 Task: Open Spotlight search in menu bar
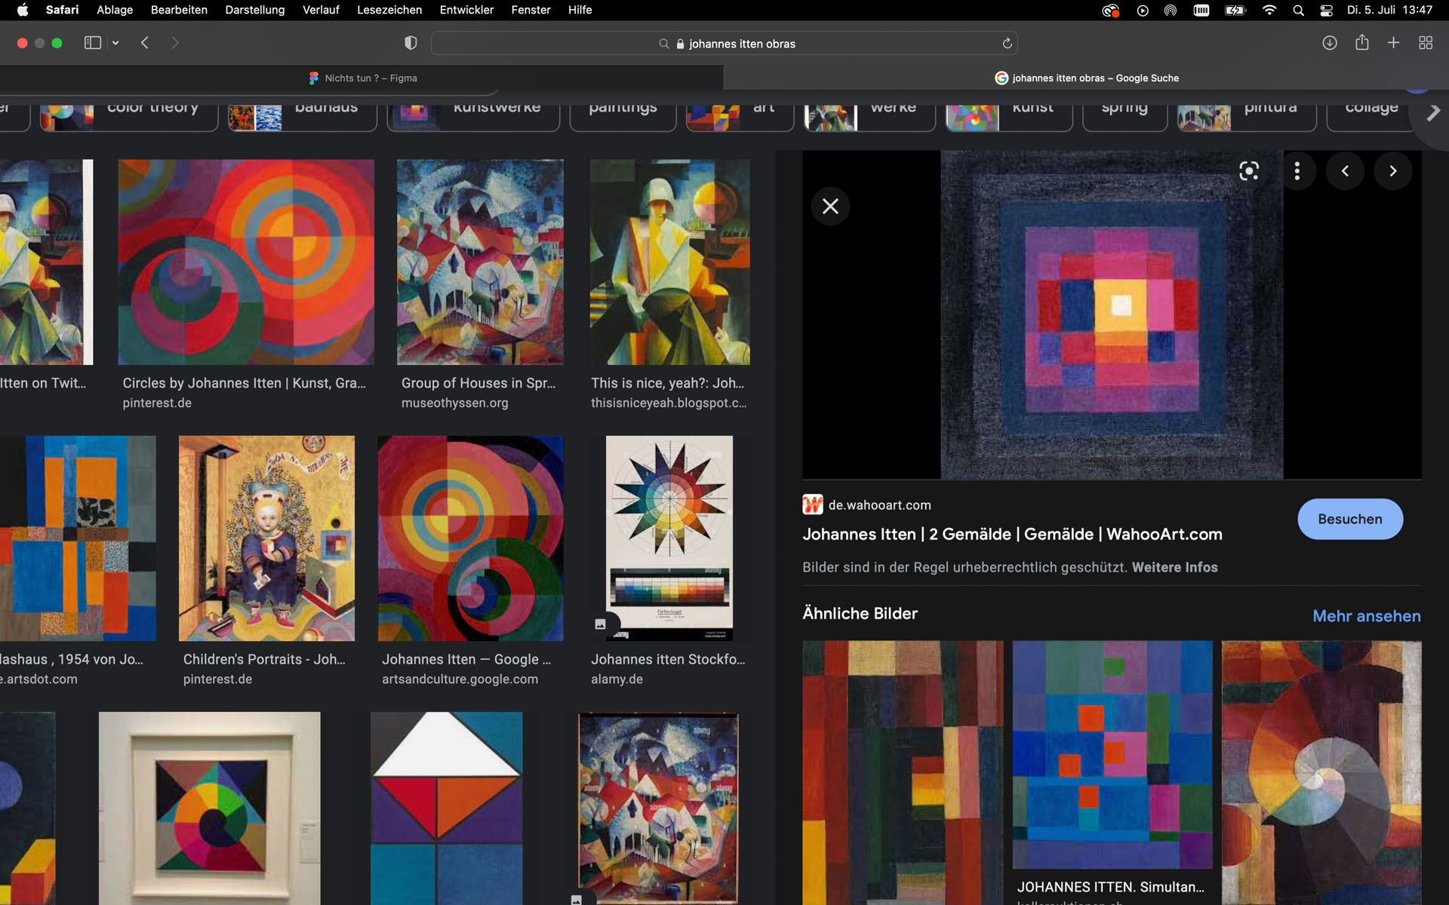click(x=1298, y=10)
